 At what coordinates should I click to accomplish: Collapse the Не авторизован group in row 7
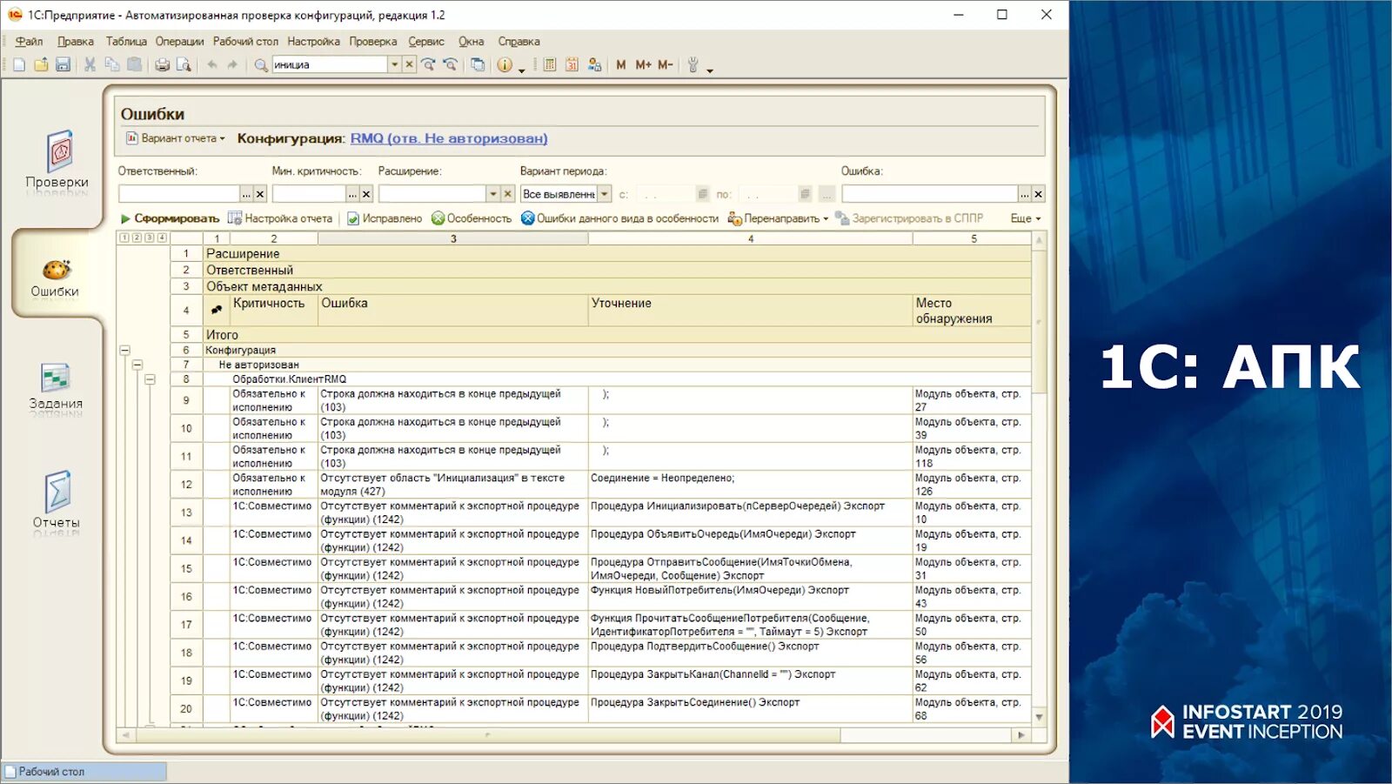(137, 365)
